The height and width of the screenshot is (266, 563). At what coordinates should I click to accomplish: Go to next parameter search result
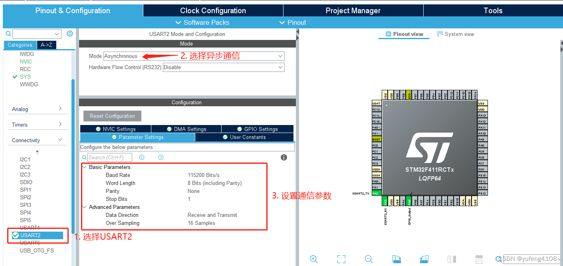161,157
